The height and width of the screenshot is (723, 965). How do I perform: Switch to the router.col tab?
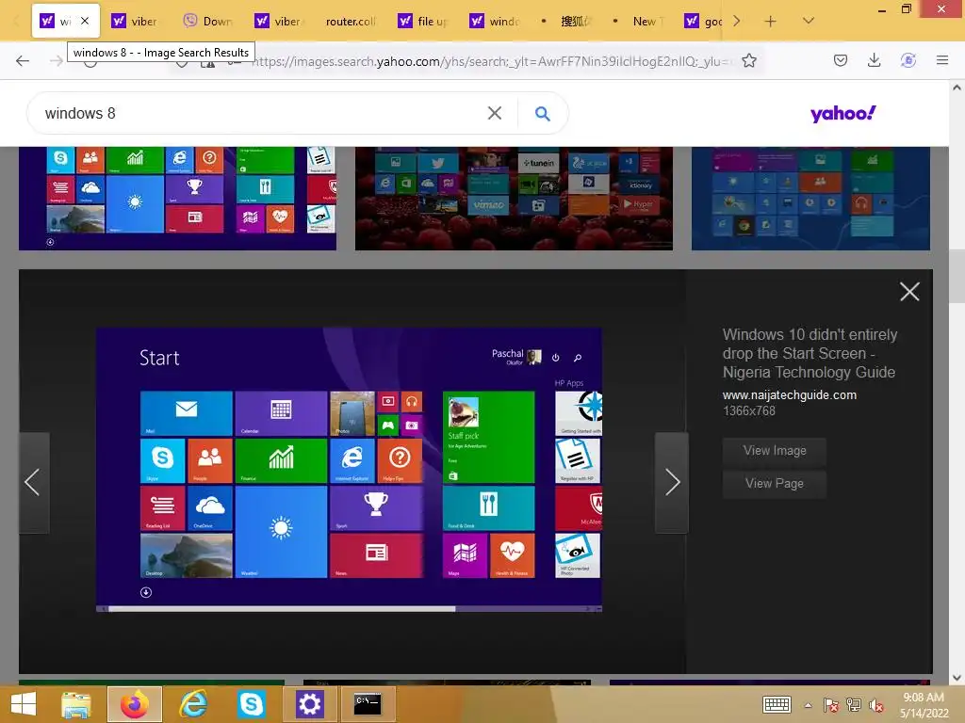pos(350,21)
